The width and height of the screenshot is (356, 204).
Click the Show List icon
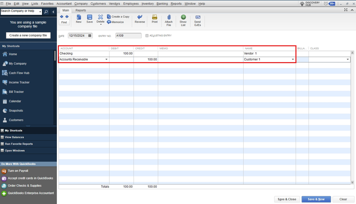(183, 17)
